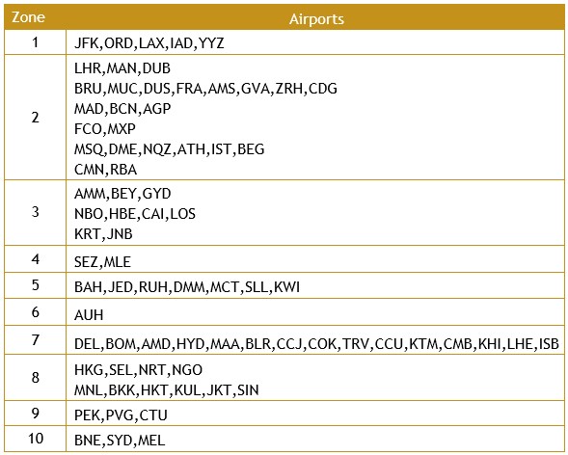Image resolution: width=568 pixels, height=455 pixels.
Task: Click the MSQ,DME,NQZ,ATH,IST,BEG line
Action: pyautogui.click(x=169, y=149)
